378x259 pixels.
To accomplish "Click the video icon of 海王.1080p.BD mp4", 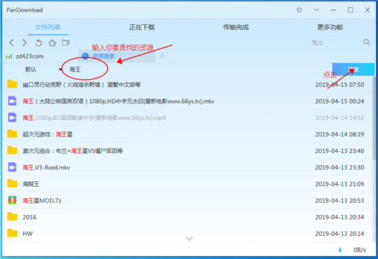I will pos(12,117).
